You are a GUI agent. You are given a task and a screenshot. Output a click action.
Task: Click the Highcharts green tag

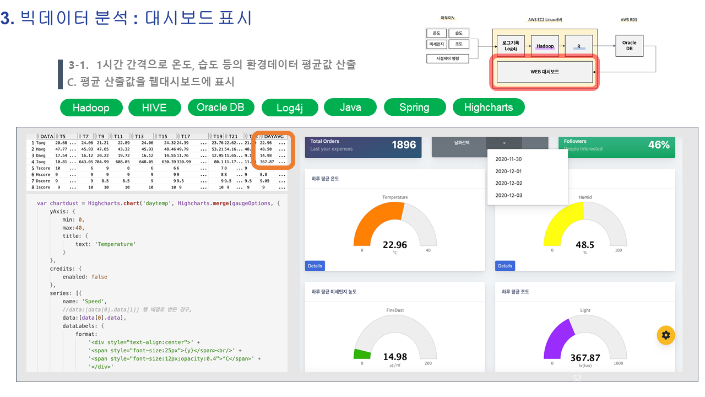(x=488, y=108)
